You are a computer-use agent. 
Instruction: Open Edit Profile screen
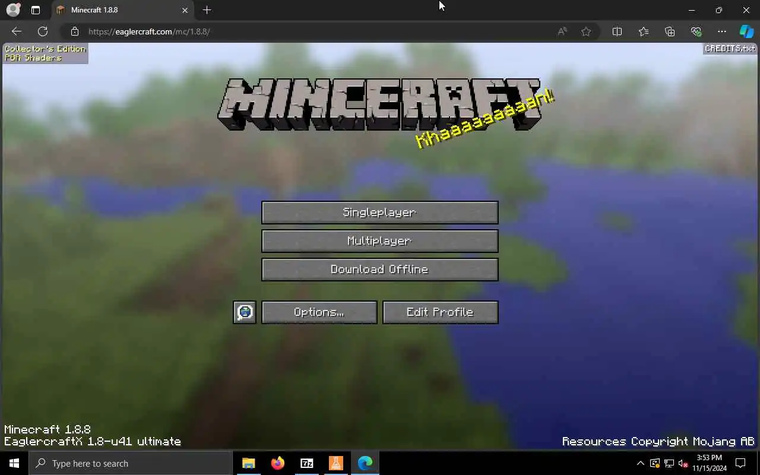(x=440, y=312)
